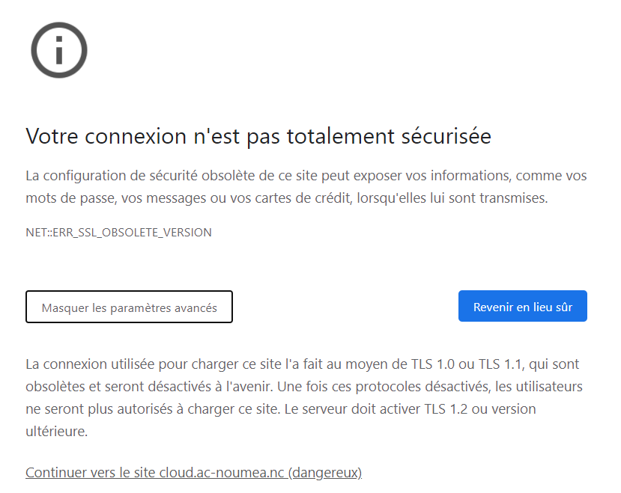Open the Continuer vers le site link
This screenshot has height=493, width=621.
(x=193, y=473)
